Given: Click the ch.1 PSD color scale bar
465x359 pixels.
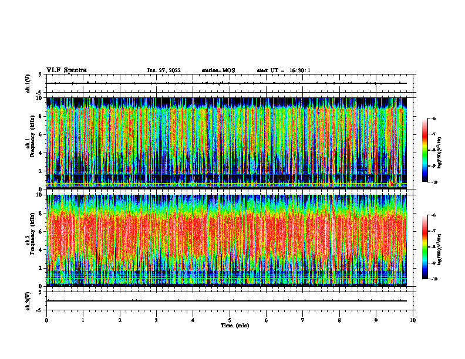Looking at the screenshot, I should 424,150.
